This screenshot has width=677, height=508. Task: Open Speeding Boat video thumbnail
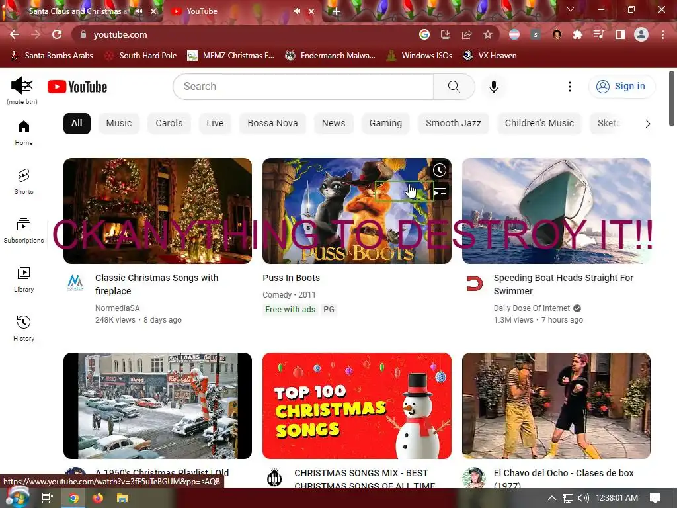point(556,211)
